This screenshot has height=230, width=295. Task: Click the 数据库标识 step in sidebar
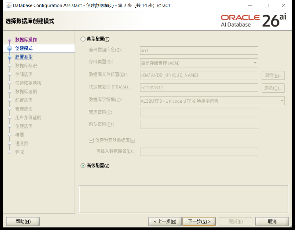tap(26, 66)
